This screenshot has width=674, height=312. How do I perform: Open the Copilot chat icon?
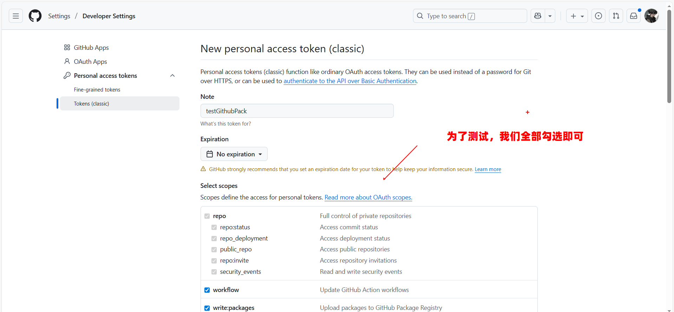(538, 16)
